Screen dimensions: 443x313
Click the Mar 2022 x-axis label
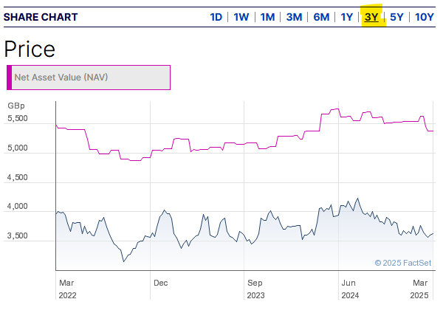[66, 288]
